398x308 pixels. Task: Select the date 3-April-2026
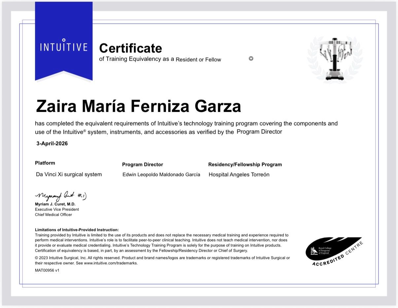[52, 144]
